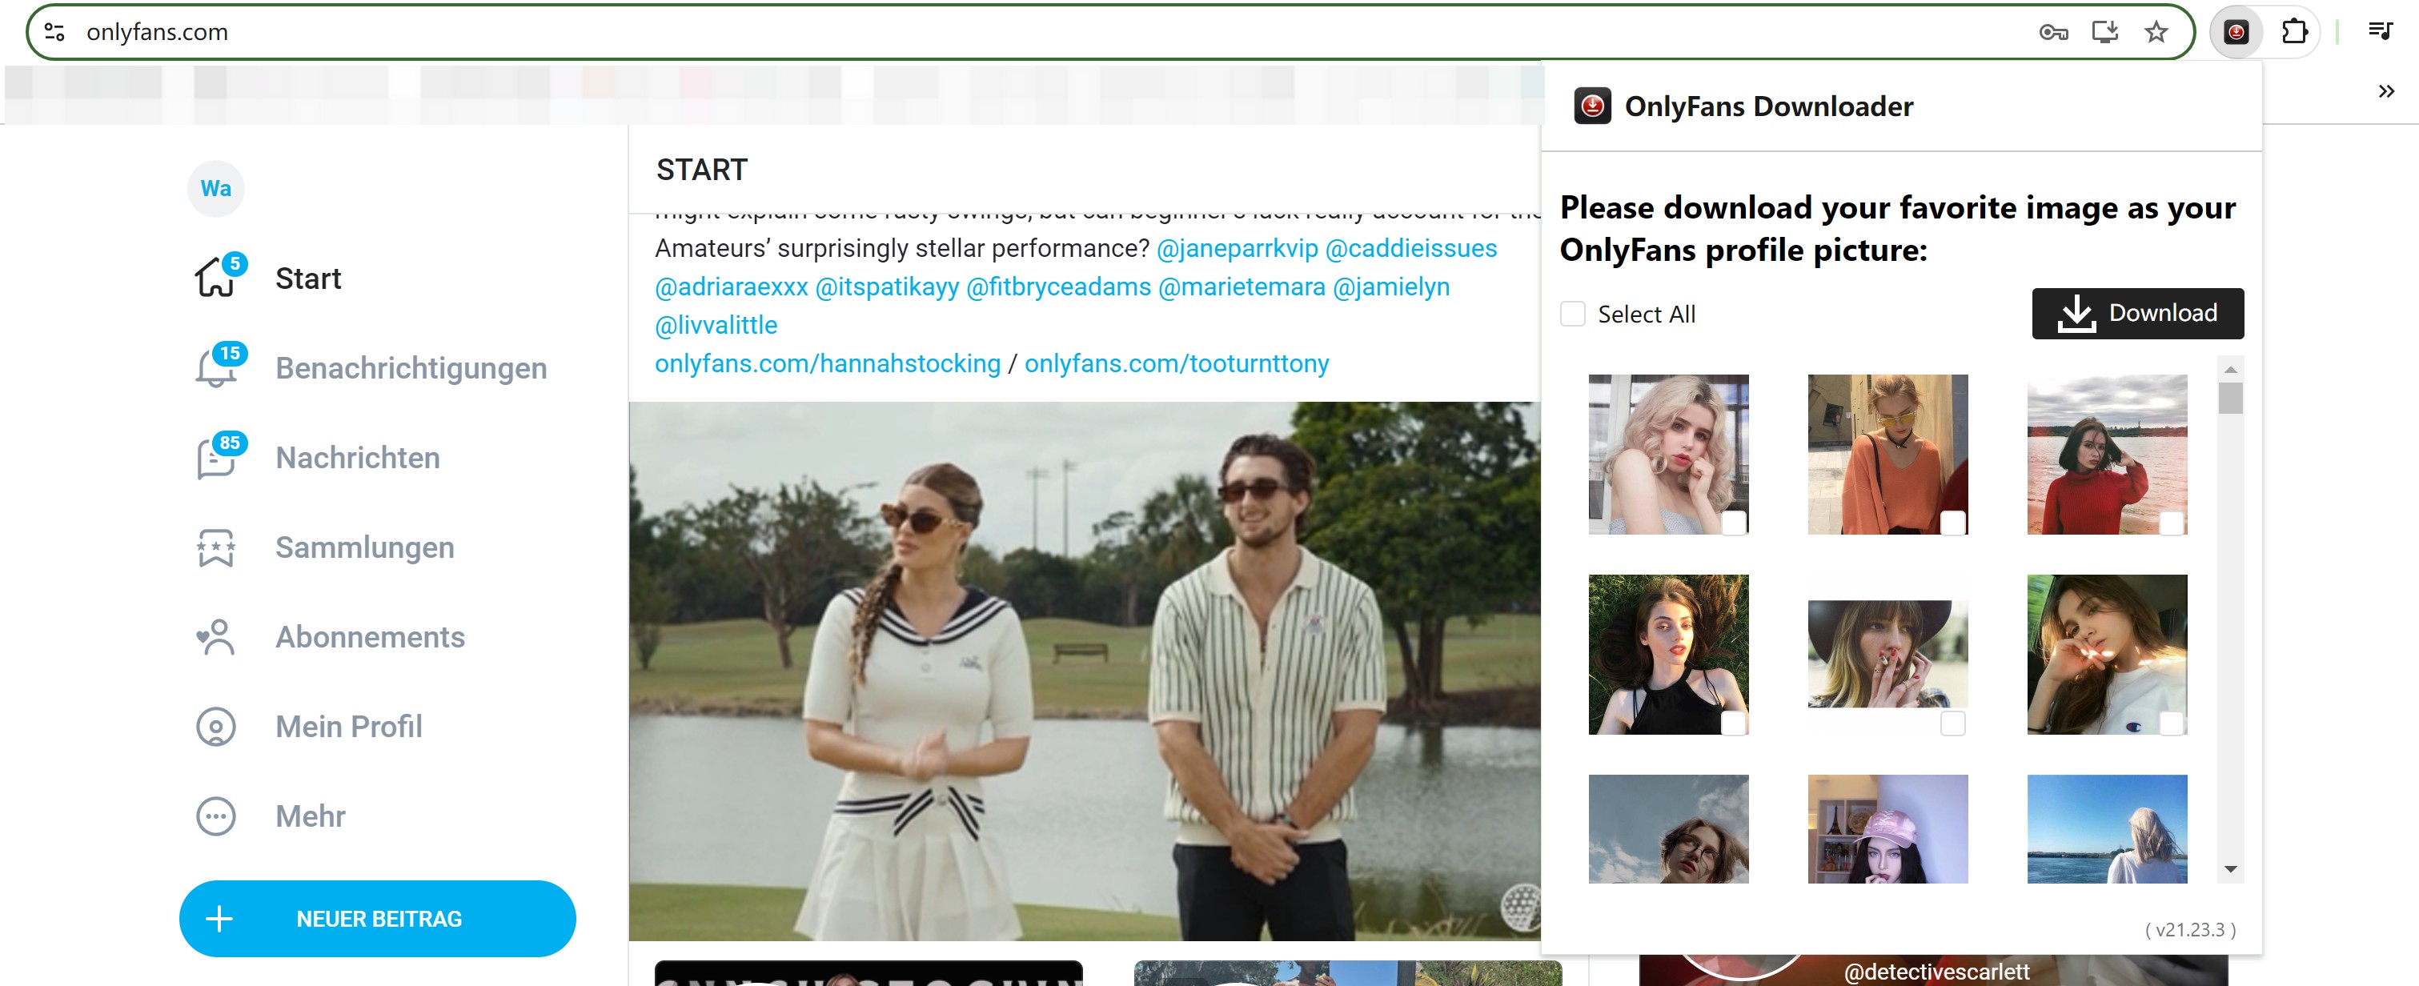Screen dimensions: 2419x986
Task: Show more bookmarks with the double chevron
Action: [x=2386, y=91]
